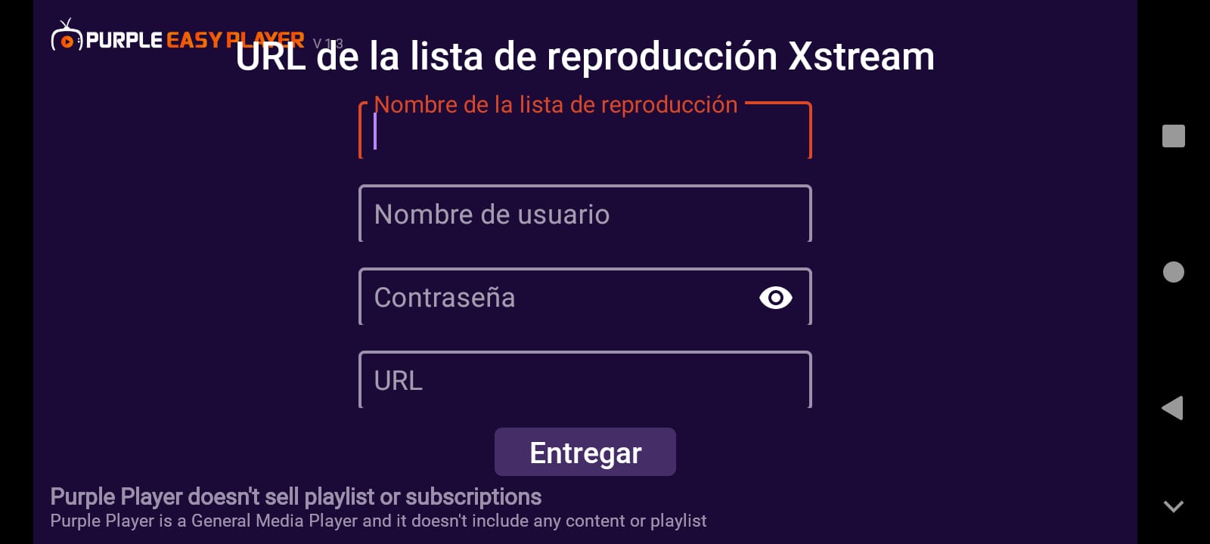1210x544 pixels.
Task: Click the 'Nombre de la lista de reproducción' label
Action: tap(556, 105)
